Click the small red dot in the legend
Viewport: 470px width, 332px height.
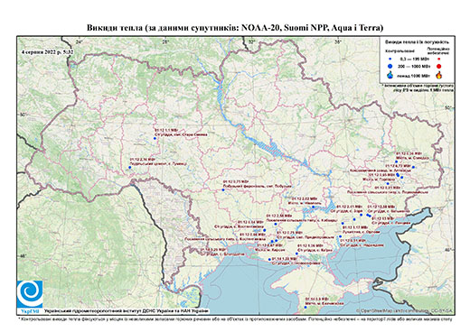click(x=439, y=59)
